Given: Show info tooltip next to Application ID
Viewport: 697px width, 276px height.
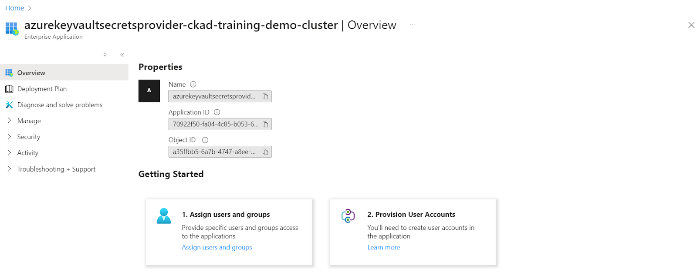Looking at the screenshot, I should pos(217,112).
